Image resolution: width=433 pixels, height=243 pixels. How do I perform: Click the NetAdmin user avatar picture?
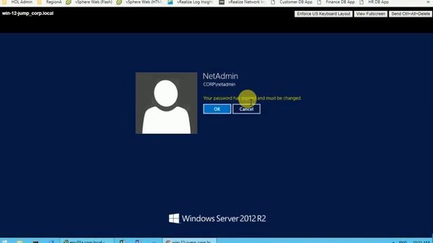(x=166, y=103)
